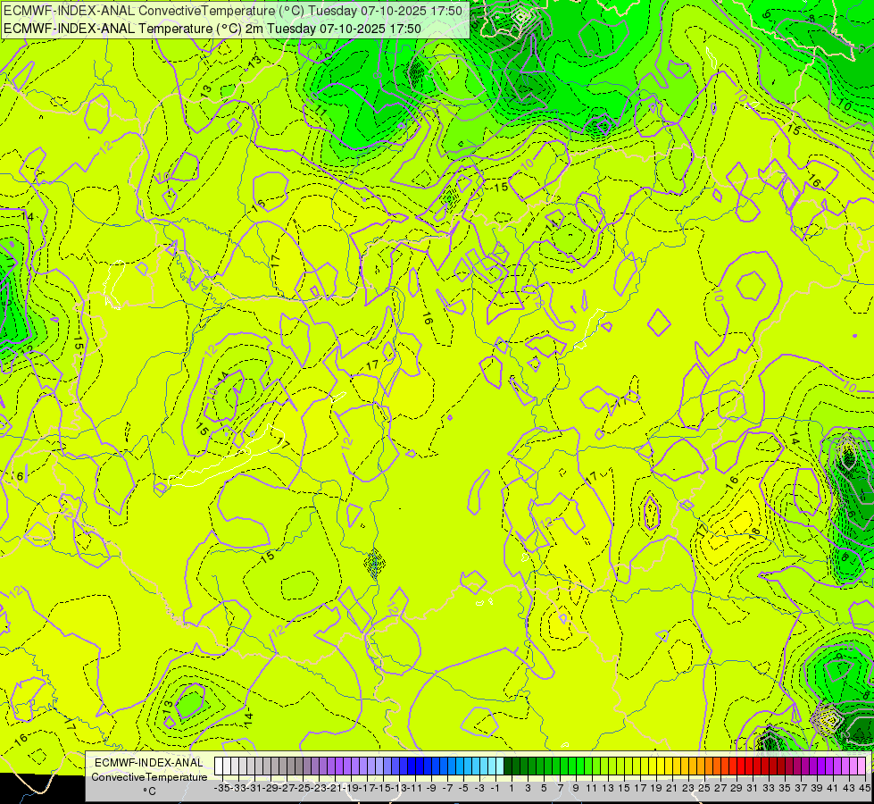The height and width of the screenshot is (804, 874).
Task: Click the legend scale value 43
Action: pos(849,789)
